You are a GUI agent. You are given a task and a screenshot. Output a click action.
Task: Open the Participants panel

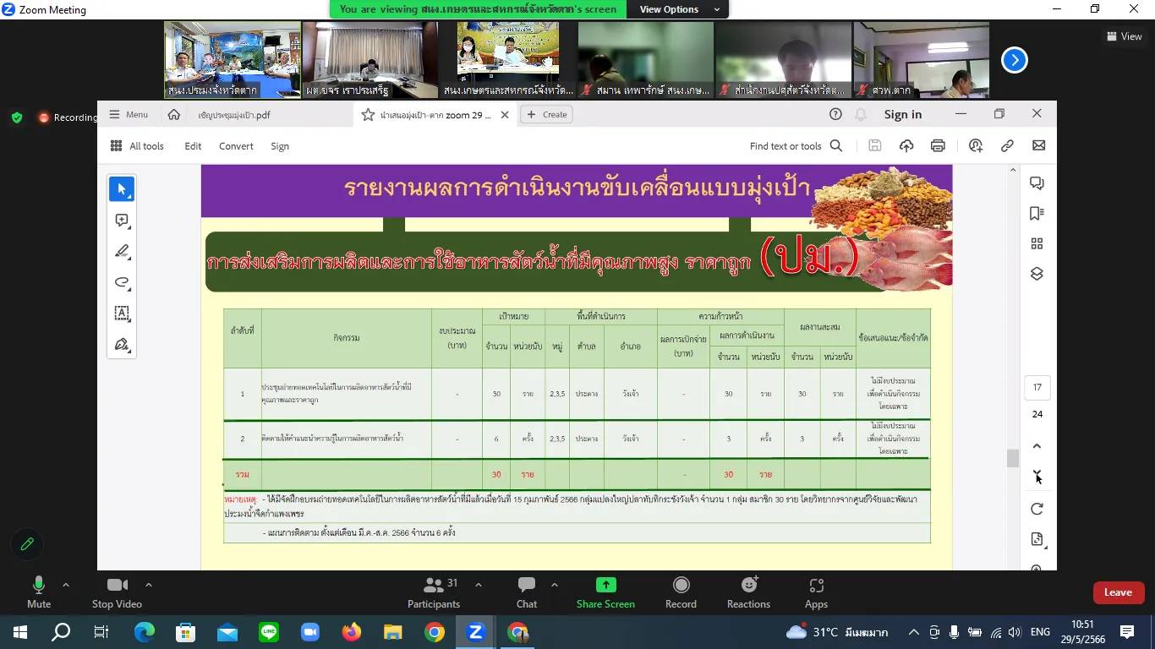[434, 592]
